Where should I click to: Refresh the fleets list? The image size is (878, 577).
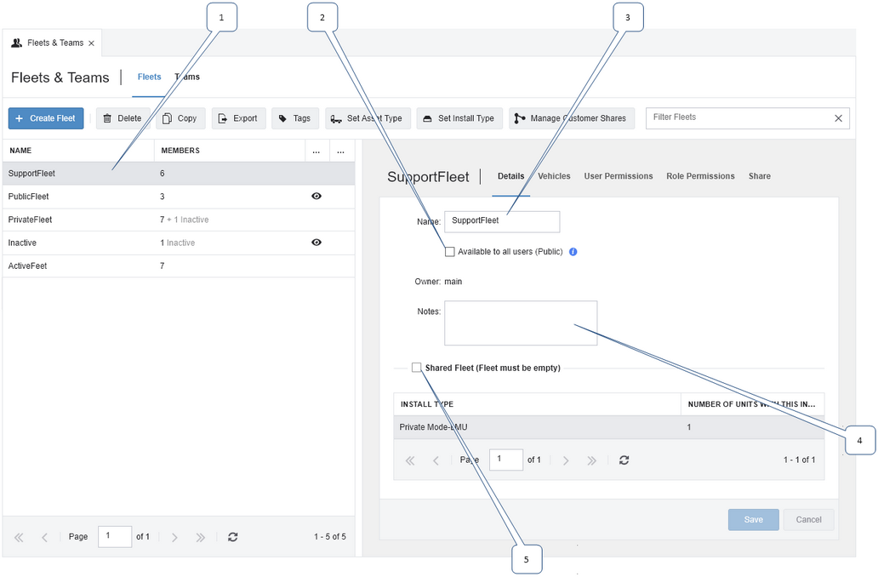coord(233,537)
